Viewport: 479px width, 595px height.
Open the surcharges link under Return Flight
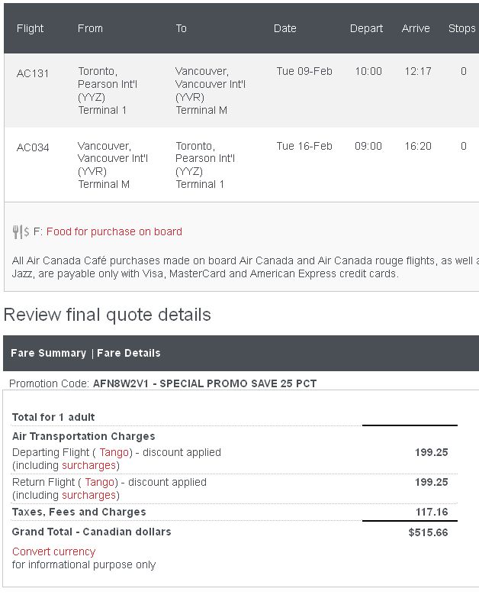88,495
